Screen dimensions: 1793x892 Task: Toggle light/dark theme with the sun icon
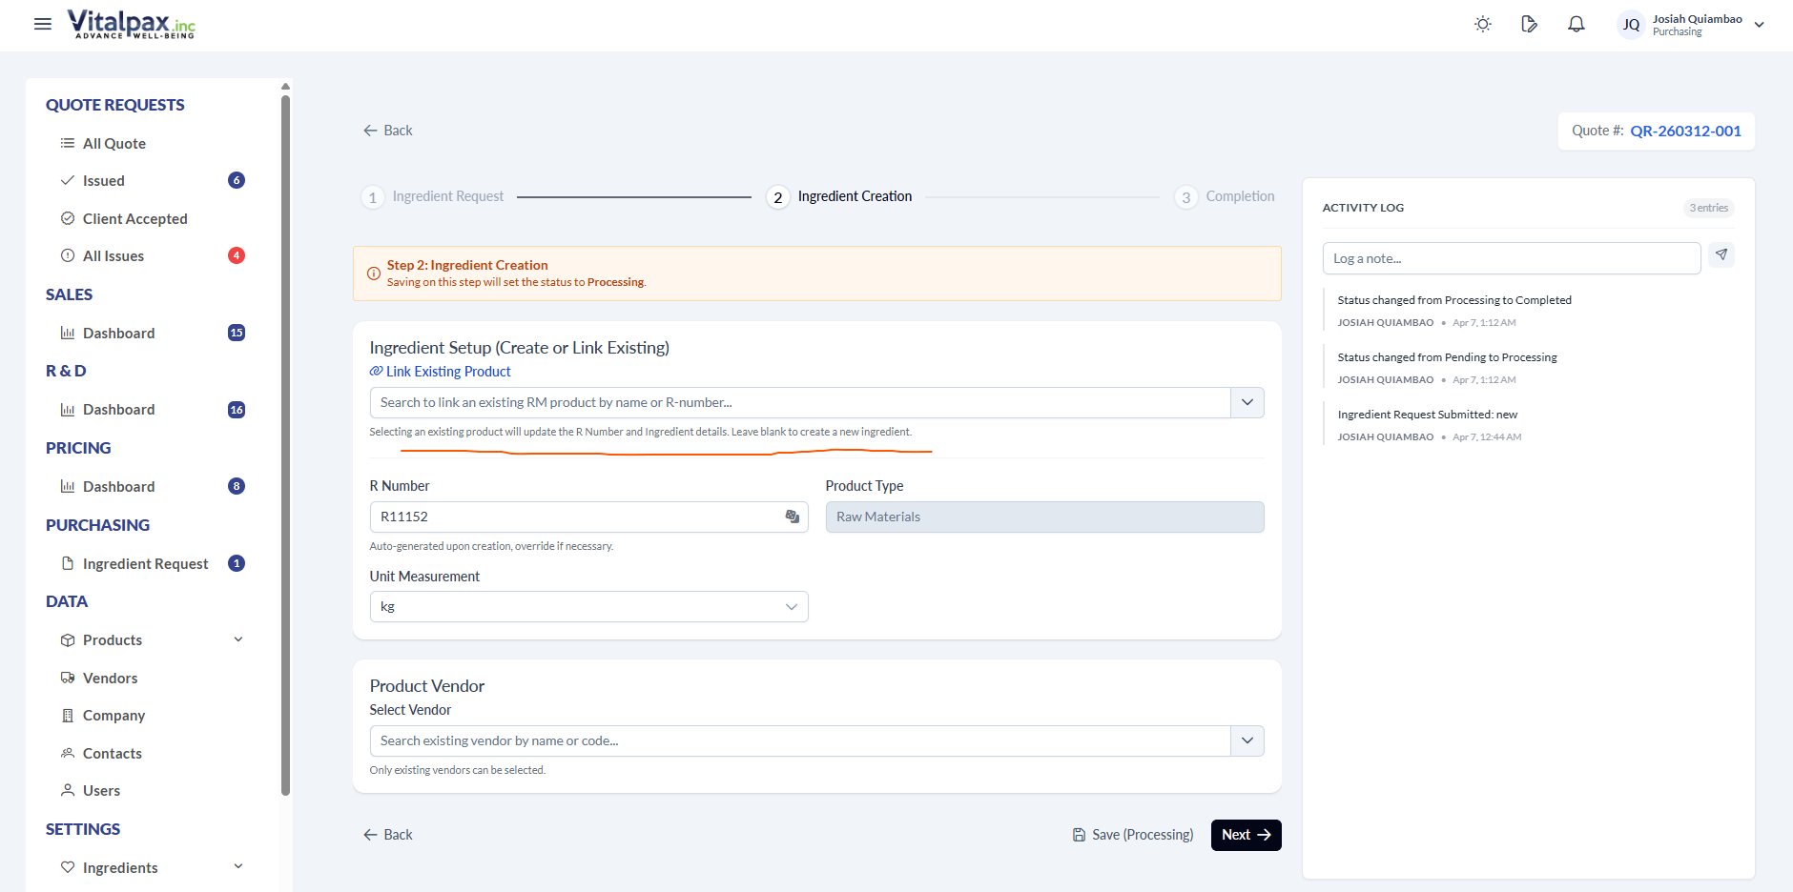tap(1482, 24)
